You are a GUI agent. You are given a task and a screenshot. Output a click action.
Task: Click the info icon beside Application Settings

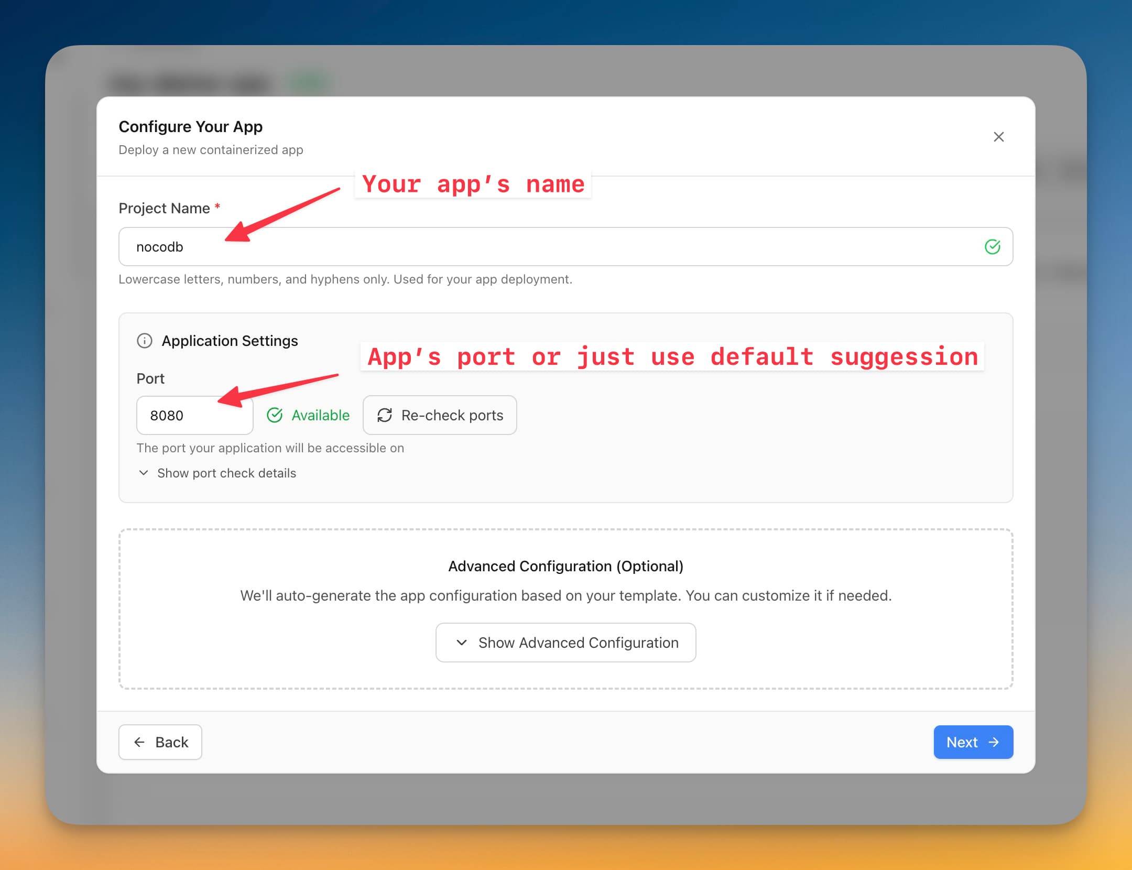(145, 341)
